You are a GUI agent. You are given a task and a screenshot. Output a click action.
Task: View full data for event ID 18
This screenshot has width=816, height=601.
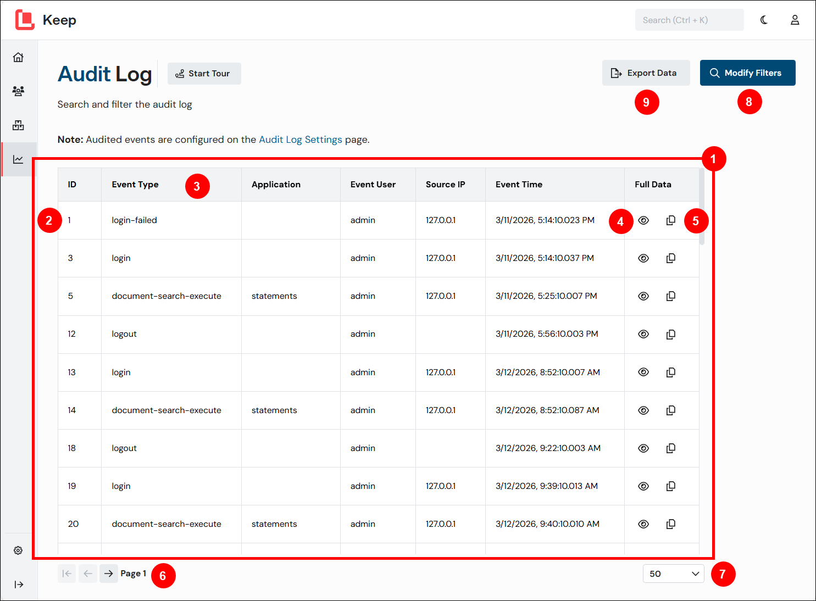(643, 448)
